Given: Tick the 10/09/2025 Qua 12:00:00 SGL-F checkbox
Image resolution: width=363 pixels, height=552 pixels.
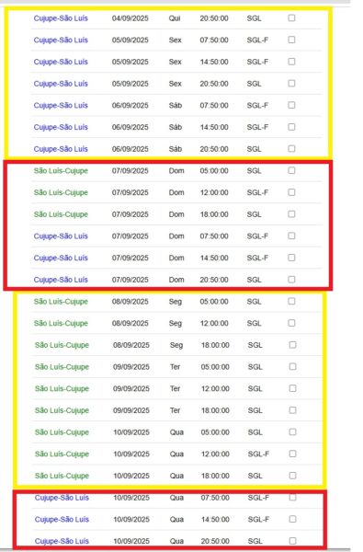Looking at the screenshot, I should click(292, 454).
